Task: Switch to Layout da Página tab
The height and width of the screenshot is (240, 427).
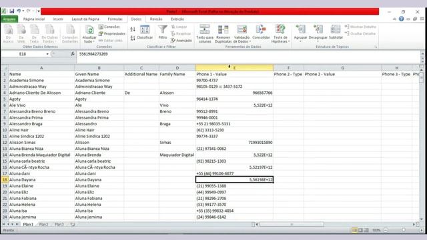Action: (x=85, y=19)
